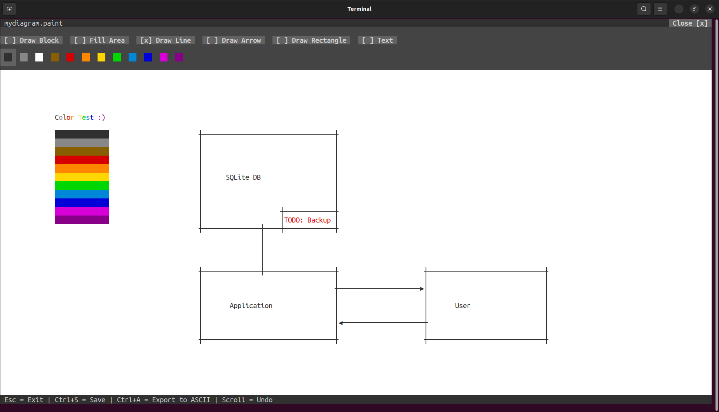
Task: Uncheck the Draw Line tool
Action: 166,40
